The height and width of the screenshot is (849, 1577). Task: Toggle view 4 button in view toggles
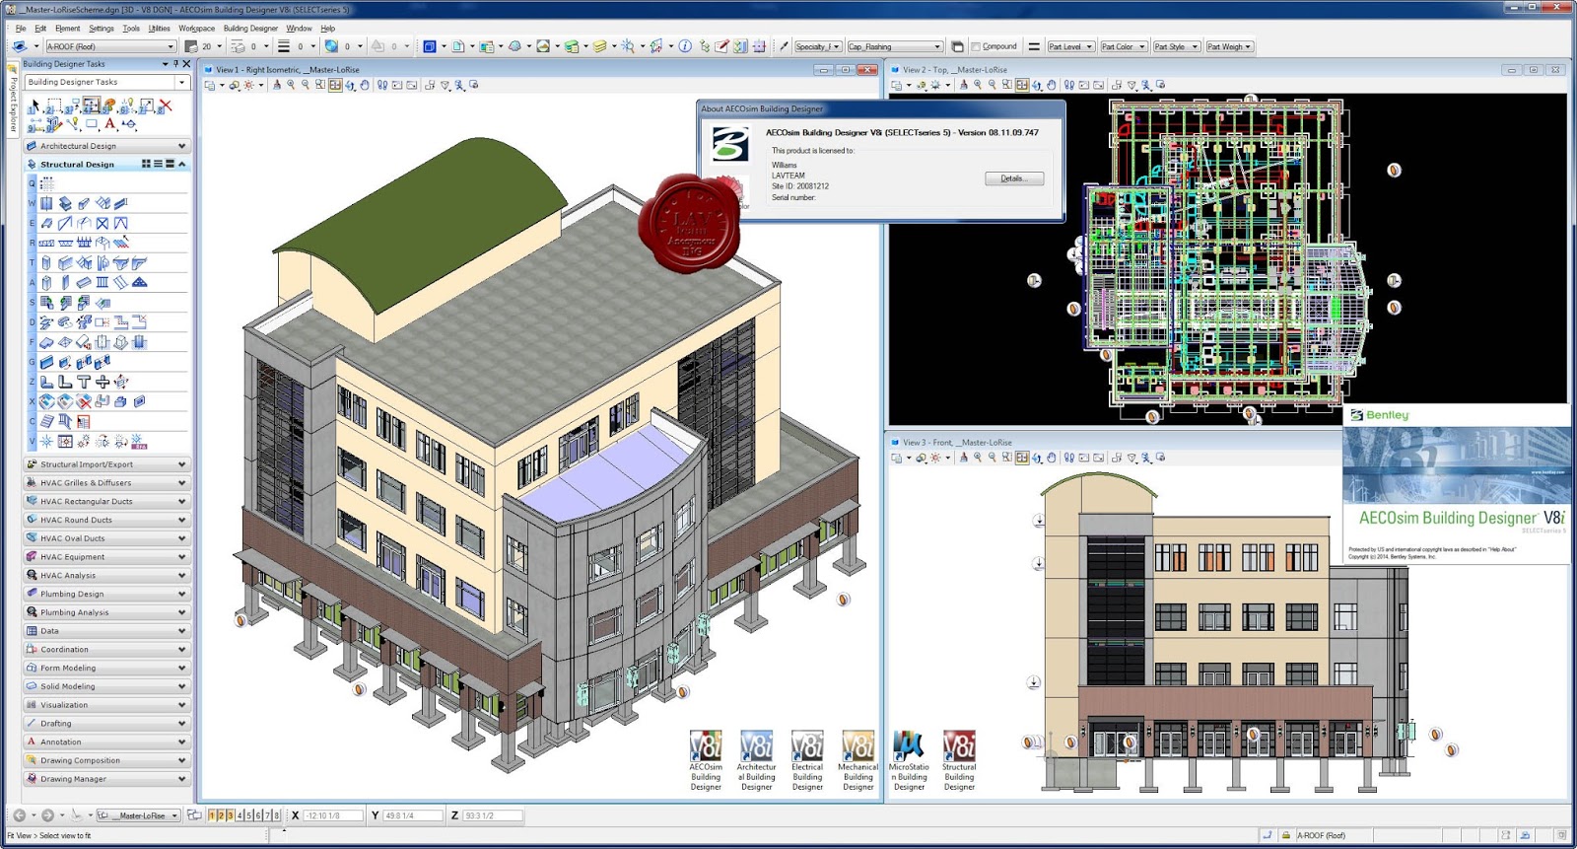point(240,815)
